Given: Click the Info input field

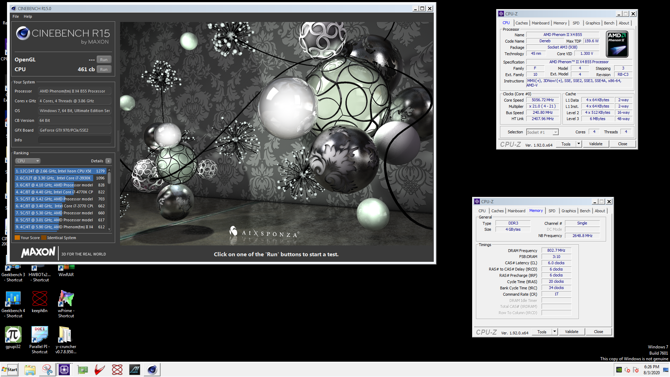Looking at the screenshot, I should coord(74,140).
